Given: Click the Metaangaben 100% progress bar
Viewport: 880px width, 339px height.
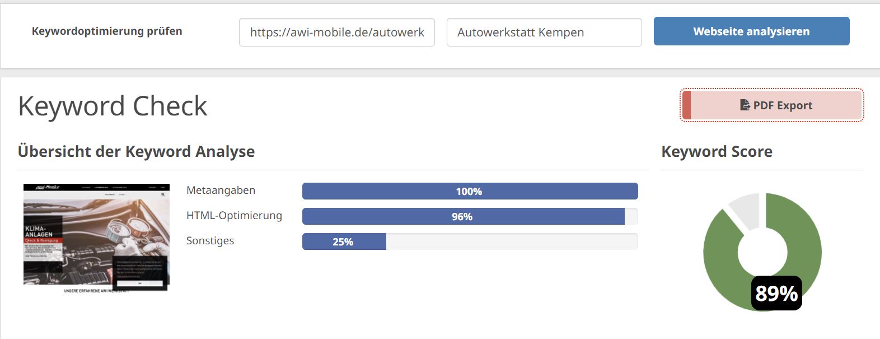Looking at the screenshot, I should coord(470,191).
